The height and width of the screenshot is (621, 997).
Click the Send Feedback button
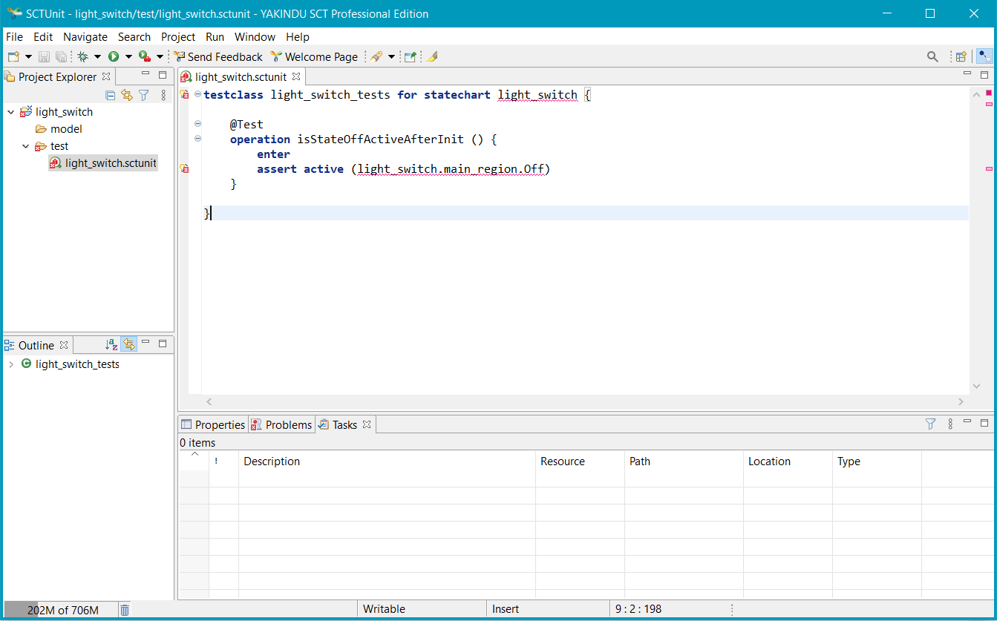(x=218, y=56)
